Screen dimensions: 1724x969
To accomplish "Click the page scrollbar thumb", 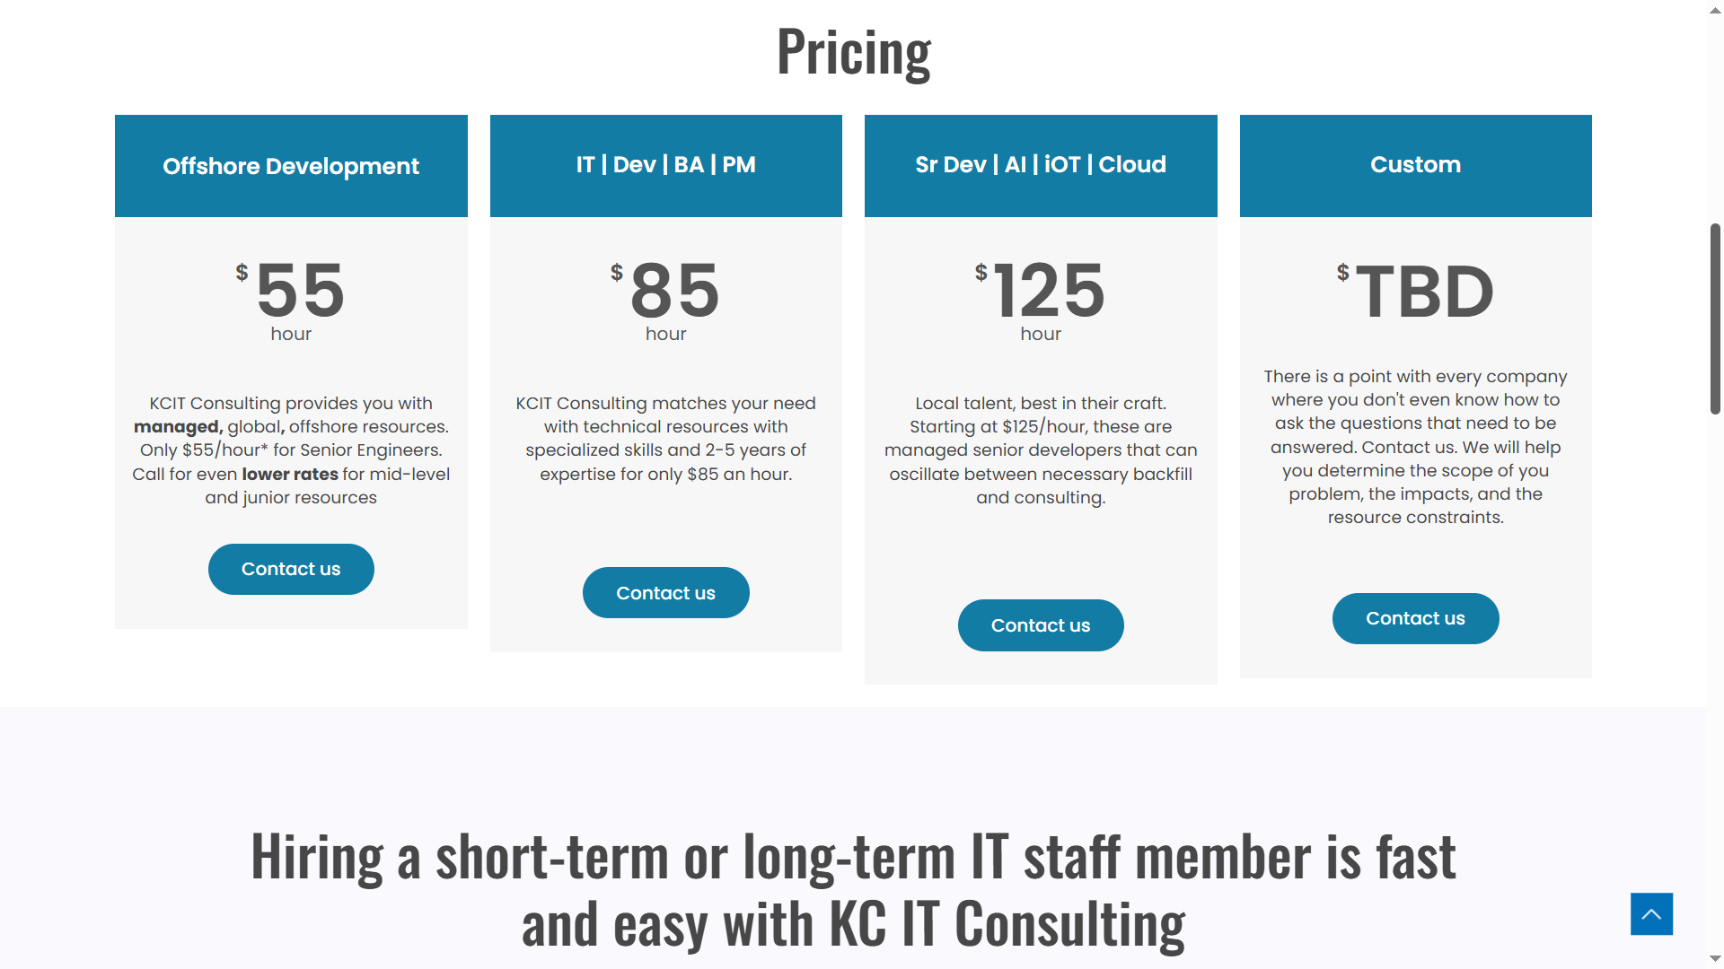I will coord(1715,319).
